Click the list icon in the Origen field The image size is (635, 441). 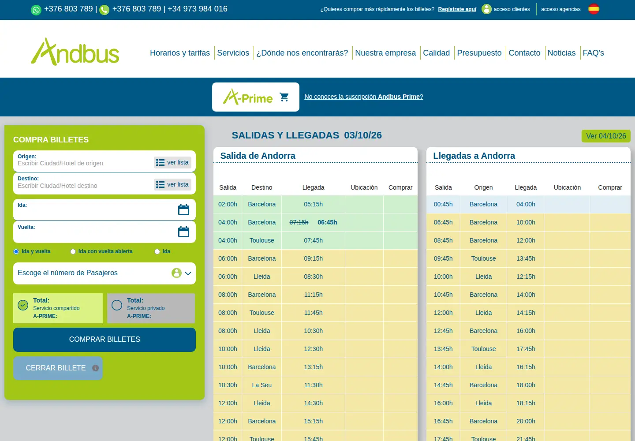160,163
